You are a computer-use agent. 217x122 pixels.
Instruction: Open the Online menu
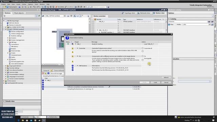(24, 4)
